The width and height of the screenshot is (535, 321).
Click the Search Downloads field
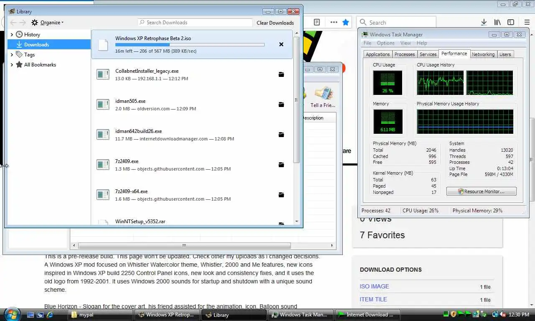click(x=195, y=23)
